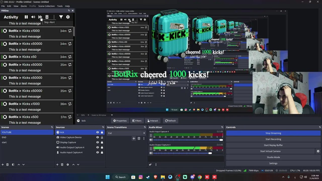
Task: Remove the configurable scene transition
Action: pos(139,139)
